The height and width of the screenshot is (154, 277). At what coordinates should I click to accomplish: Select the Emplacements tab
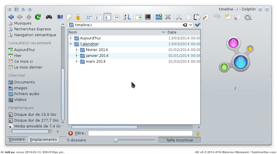[43, 139]
